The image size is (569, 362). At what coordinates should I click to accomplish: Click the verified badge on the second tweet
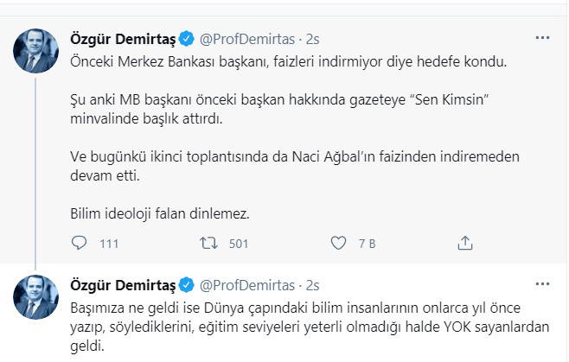(187, 284)
